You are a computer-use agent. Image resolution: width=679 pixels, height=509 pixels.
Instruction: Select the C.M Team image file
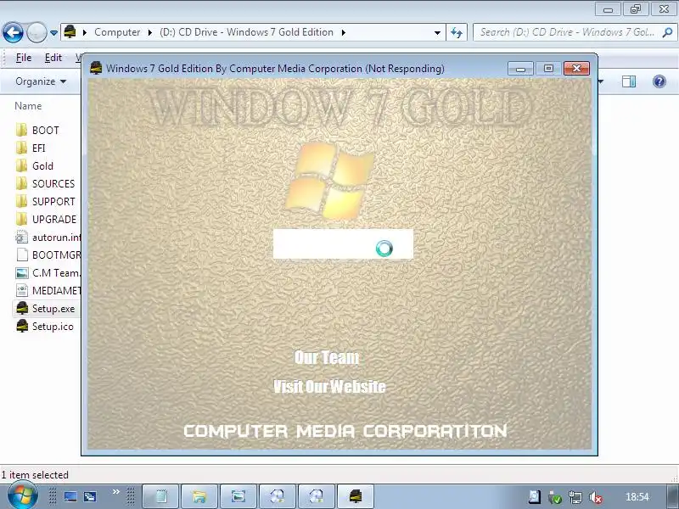point(48,273)
